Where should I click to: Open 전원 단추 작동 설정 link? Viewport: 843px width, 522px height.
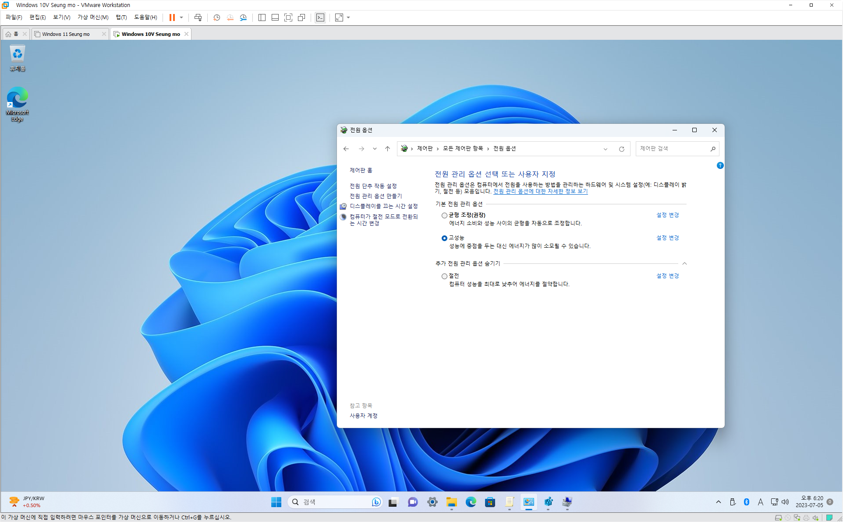coord(373,186)
